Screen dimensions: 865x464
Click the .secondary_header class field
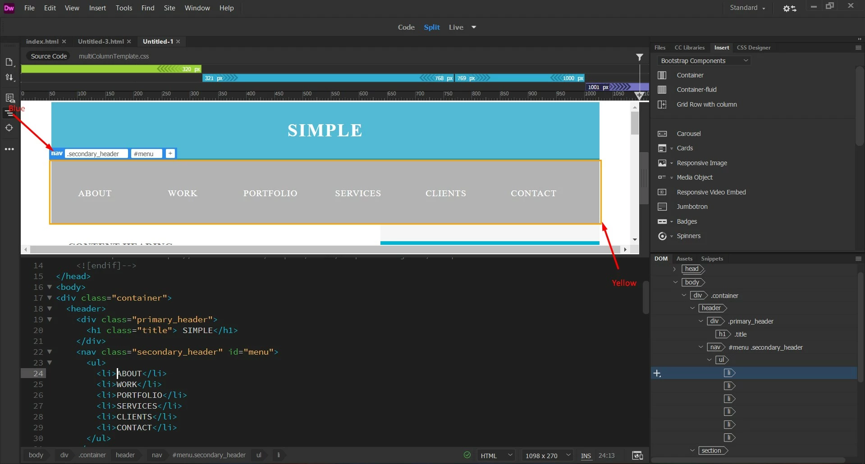[x=96, y=153]
